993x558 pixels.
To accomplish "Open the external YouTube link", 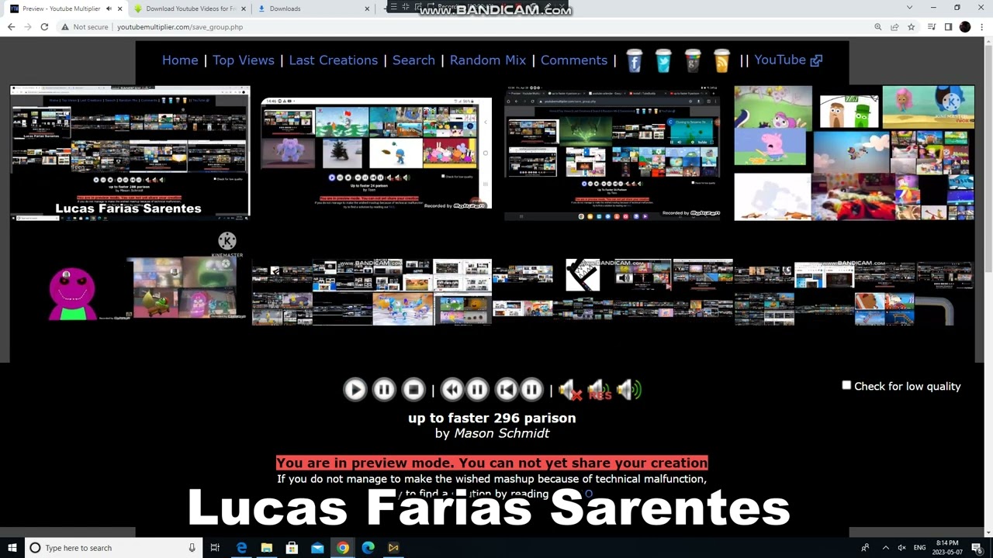I will click(x=788, y=60).
